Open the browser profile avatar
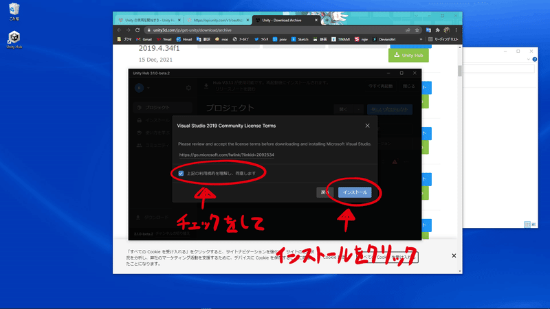Viewport: 550px width, 309px height. [x=446, y=30]
